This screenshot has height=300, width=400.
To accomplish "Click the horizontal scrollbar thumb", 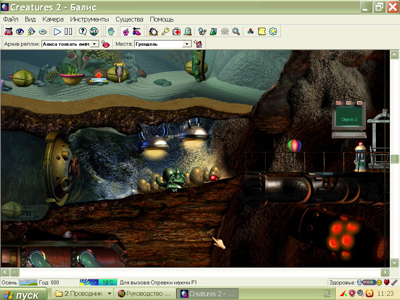I will (x=14, y=272).
